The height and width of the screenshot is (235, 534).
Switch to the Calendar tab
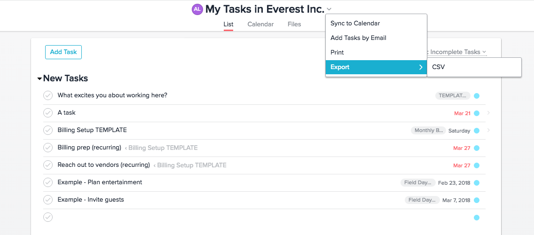click(260, 24)
